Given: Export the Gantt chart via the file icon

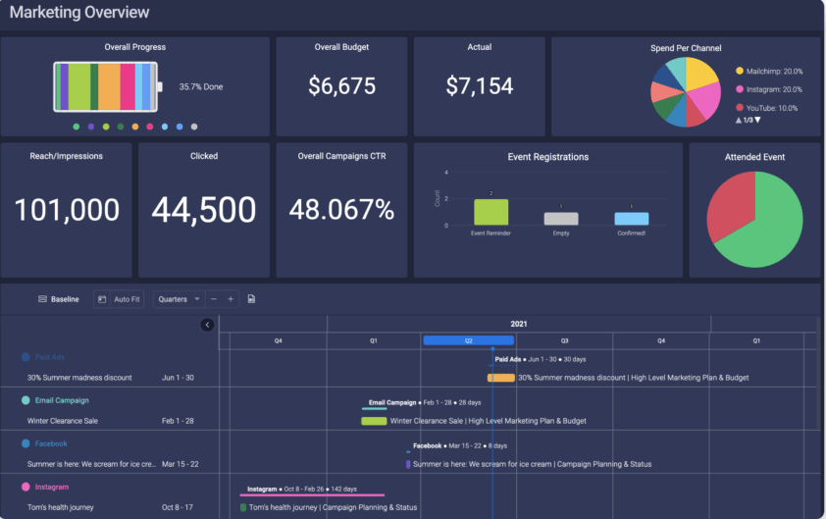Looking at the screenshot, I should (x=251, y=299).
